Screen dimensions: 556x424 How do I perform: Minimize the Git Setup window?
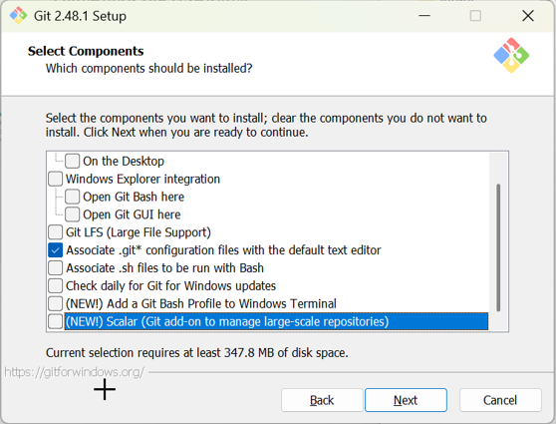(x=424, y=16)
